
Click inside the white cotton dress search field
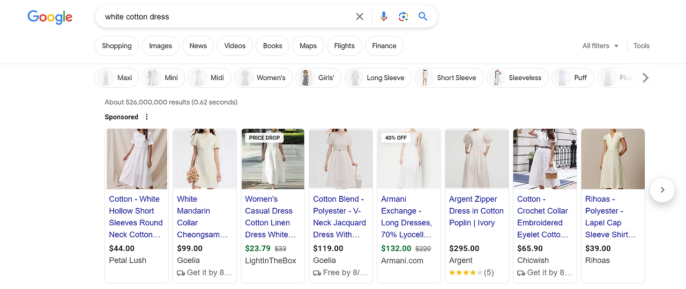225,17
